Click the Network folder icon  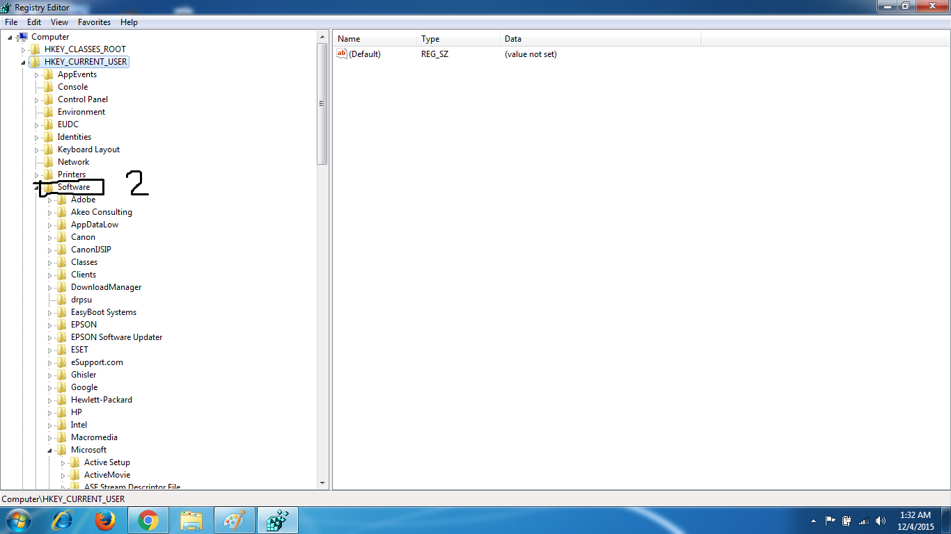coord(48,162)
